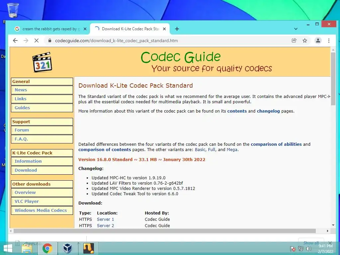The image size is (340, 255).
Task: Click horizontal scrollbar right arrow
Action: [328, 231]
